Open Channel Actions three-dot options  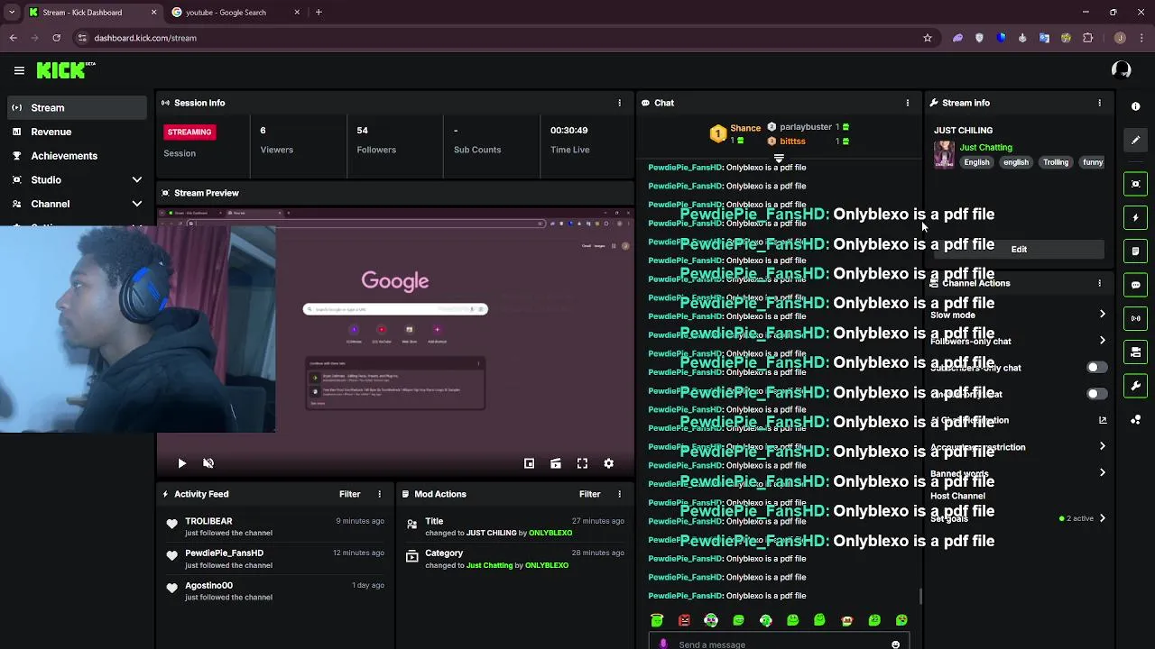pyautogui.click(x=1099, y=283)
